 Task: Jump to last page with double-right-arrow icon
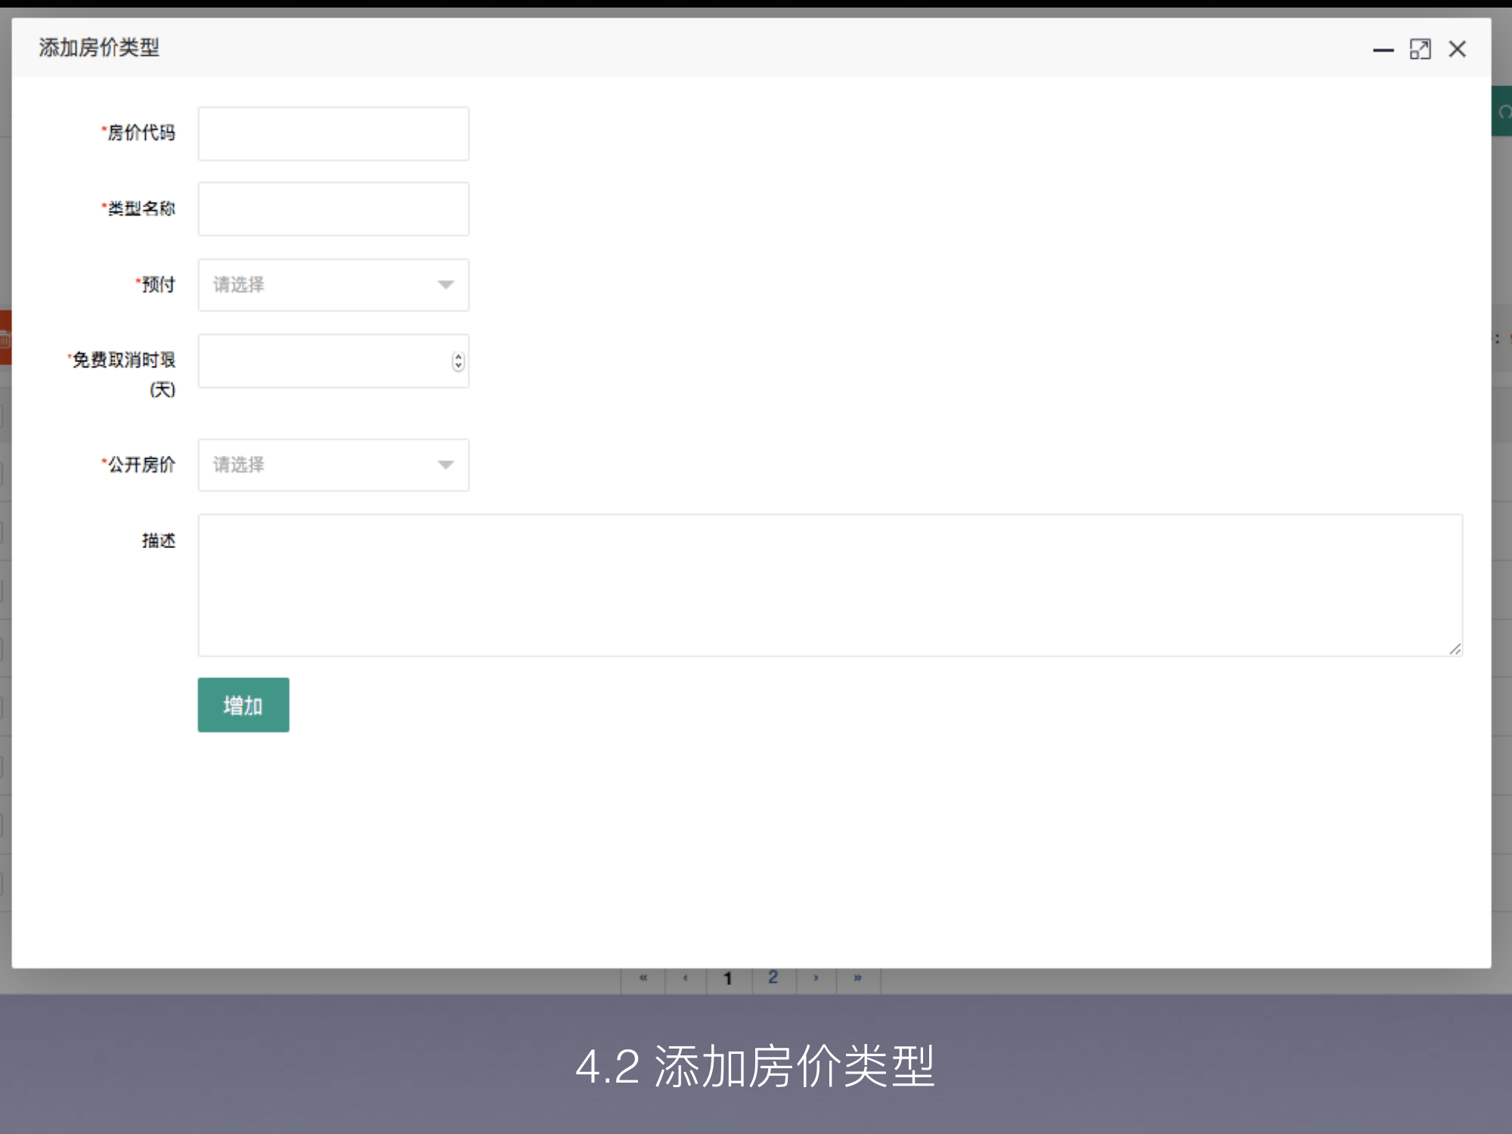click(858, 978)
